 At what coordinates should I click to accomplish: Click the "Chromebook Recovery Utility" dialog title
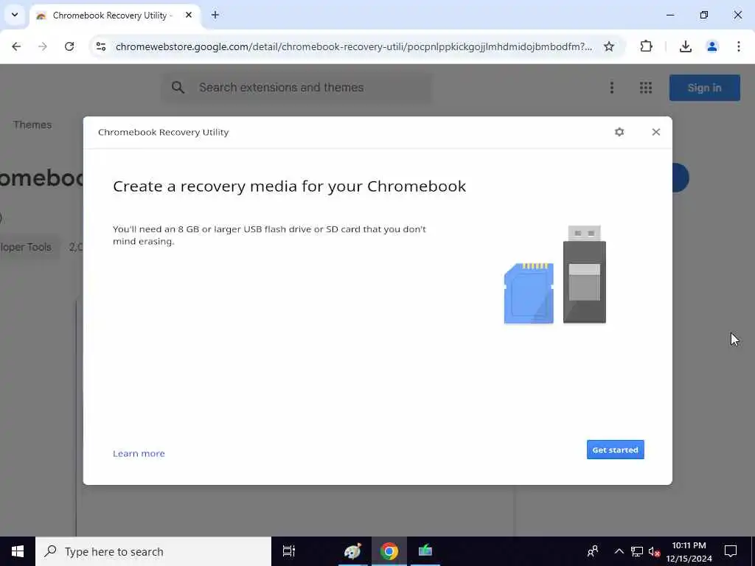(163, 132)
